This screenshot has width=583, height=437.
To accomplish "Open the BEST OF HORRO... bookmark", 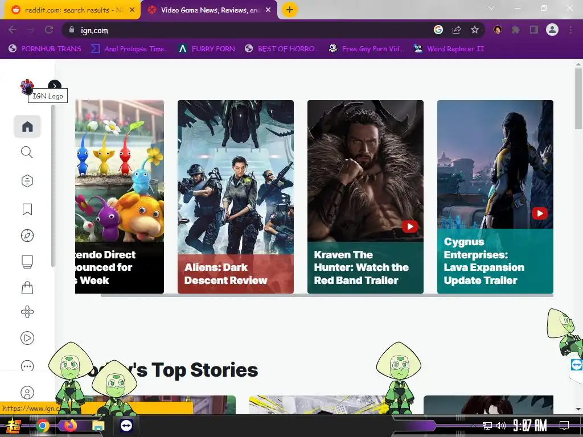I will tap(282, 49).
